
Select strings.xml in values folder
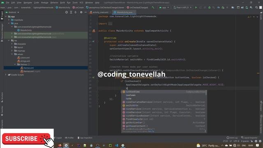(x=24, y=61)
